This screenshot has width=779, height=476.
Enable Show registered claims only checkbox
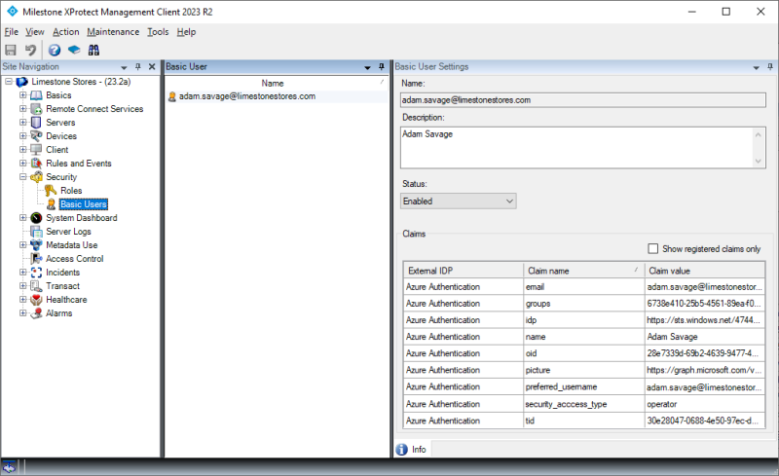pyautogui.click(x=652, y=248)
